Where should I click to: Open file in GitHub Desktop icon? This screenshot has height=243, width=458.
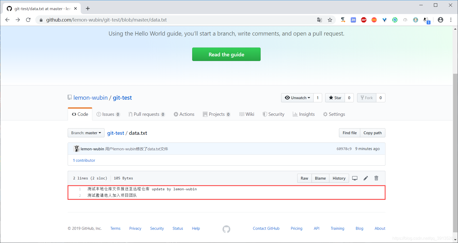[355, 178]
